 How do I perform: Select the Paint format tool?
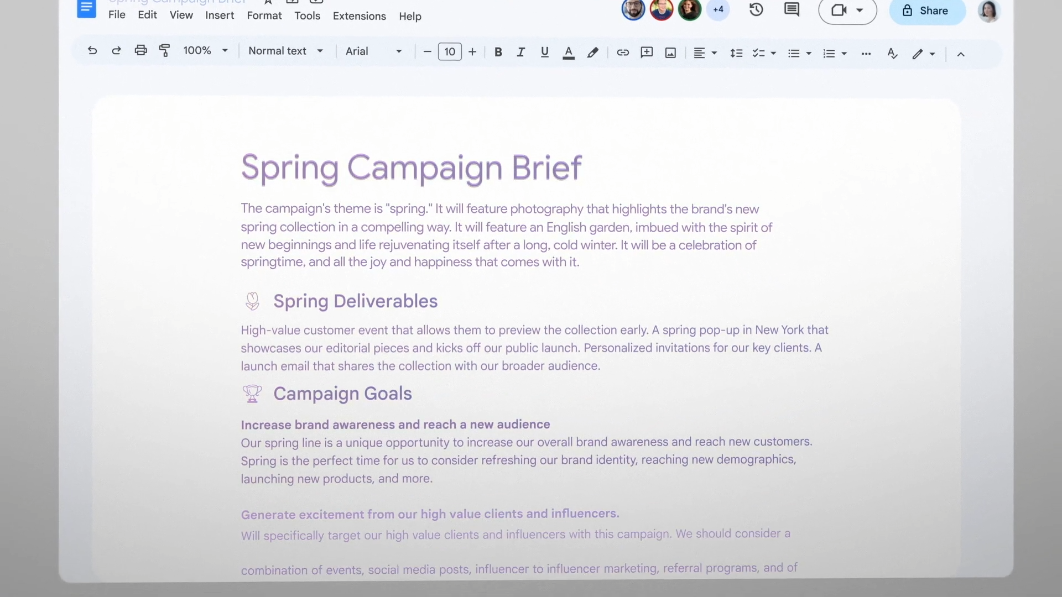[164, 50]
